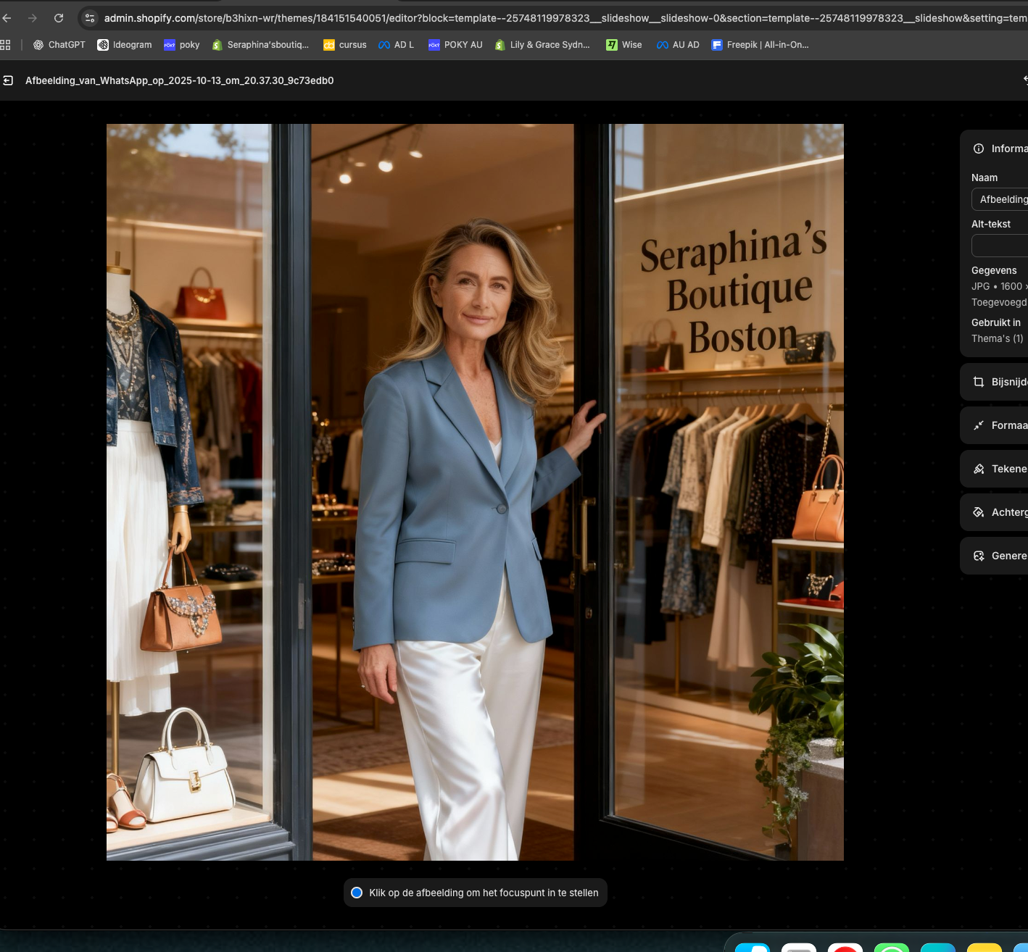1028x952 pixels.
Task: Reload the page with browser refresh icon
Action: click(59, 18)
